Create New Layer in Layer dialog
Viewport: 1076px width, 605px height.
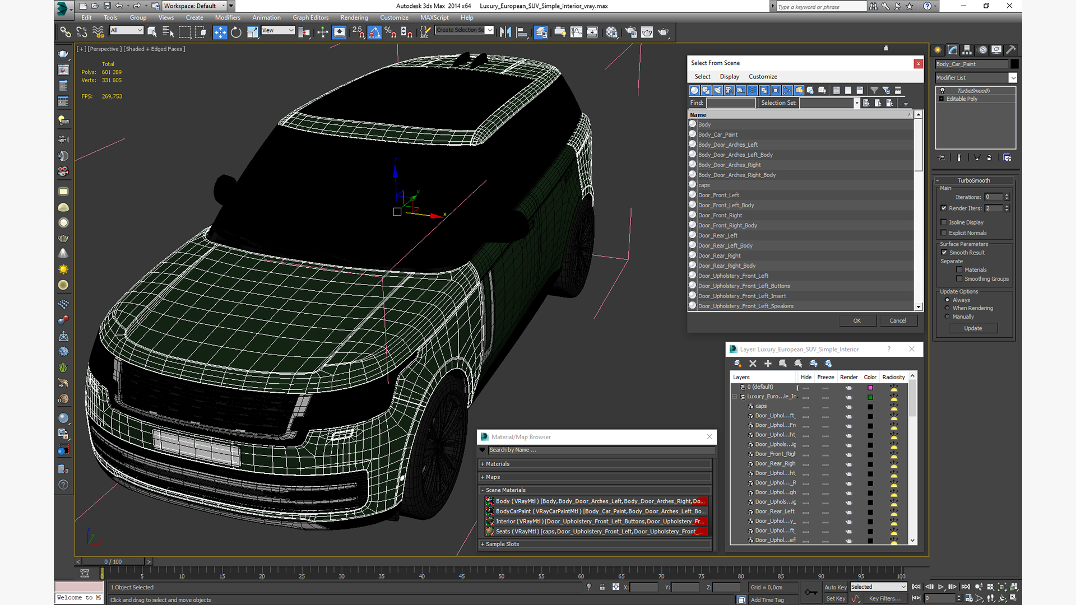coord(738,364)
